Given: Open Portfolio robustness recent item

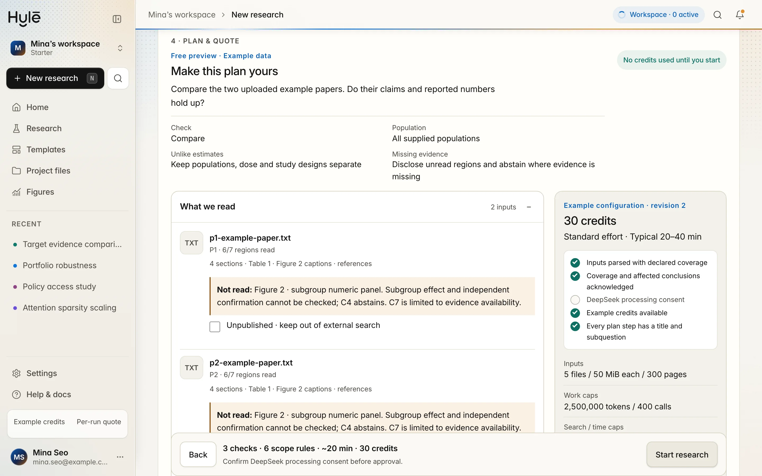Looking at the screenshot, I should [x=67, y=266].
